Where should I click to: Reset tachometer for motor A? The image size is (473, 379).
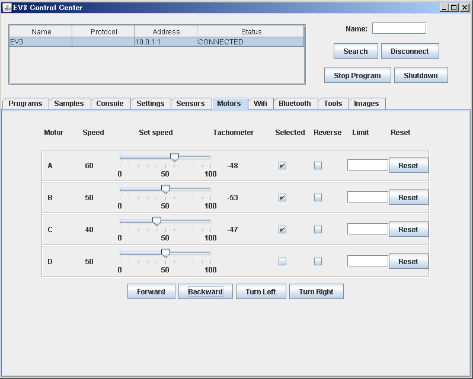(x=408, y=165)
